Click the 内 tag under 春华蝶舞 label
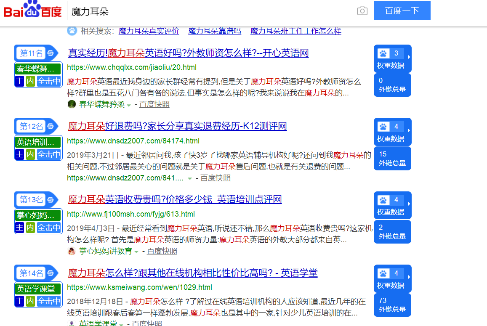487x326 pixels. pyautogui.click(x=30, y=81)
